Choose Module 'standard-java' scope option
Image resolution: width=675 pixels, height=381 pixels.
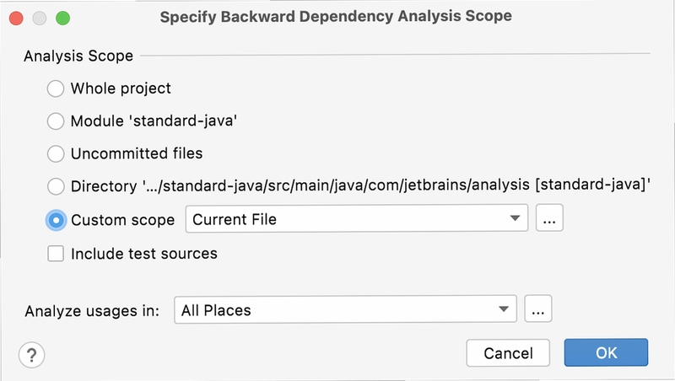tap(56, 121)
